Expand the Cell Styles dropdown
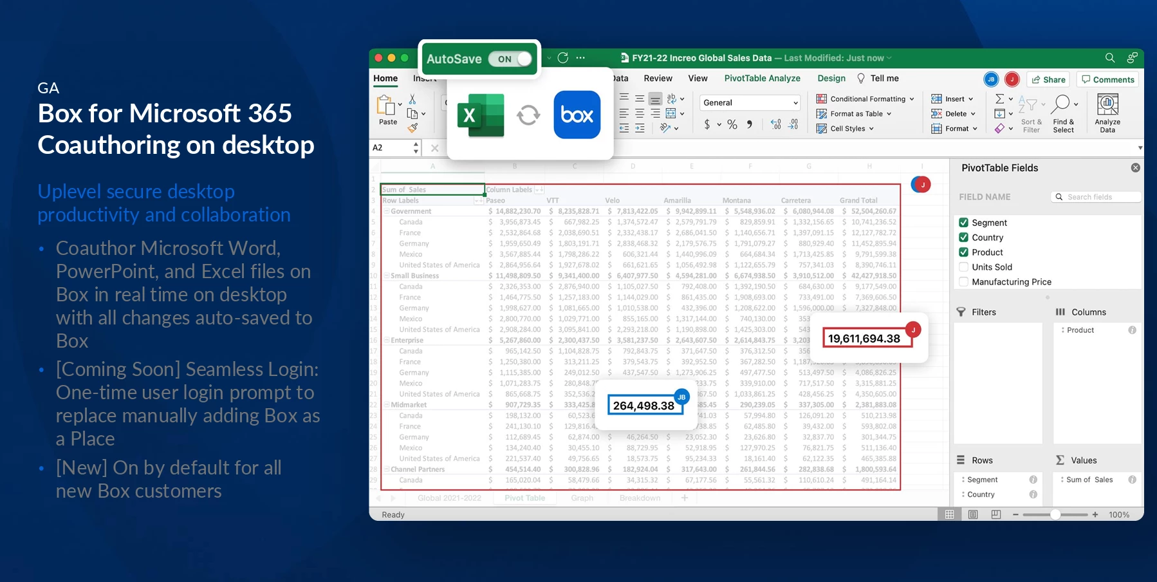This screenshot has height=582, width=1157. coord(871,129)
